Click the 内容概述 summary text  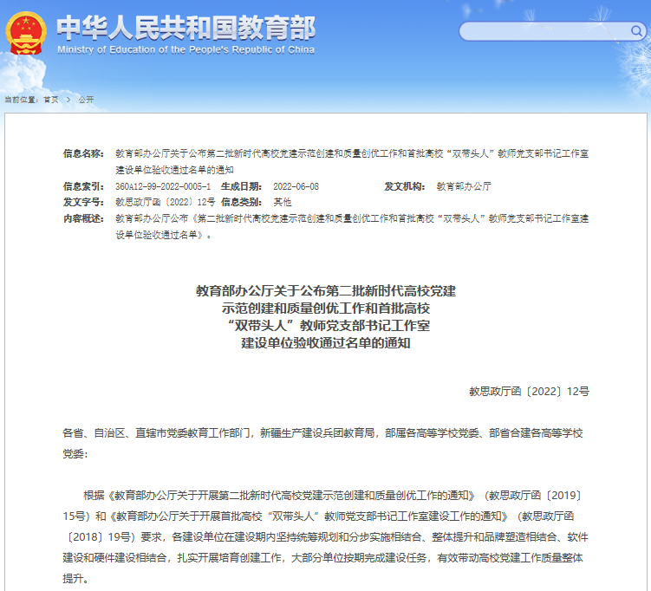(x=351, y=226)
